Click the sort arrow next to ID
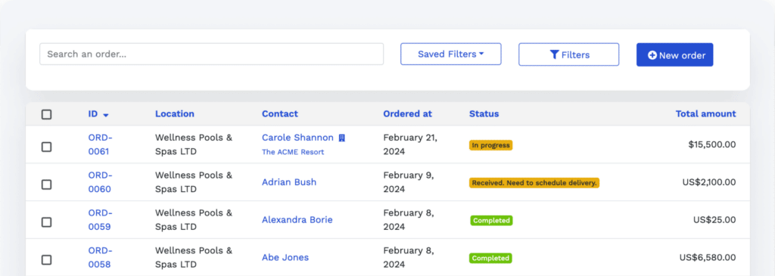The width and height of the screenshot is (775, 276). coord(106,115)
